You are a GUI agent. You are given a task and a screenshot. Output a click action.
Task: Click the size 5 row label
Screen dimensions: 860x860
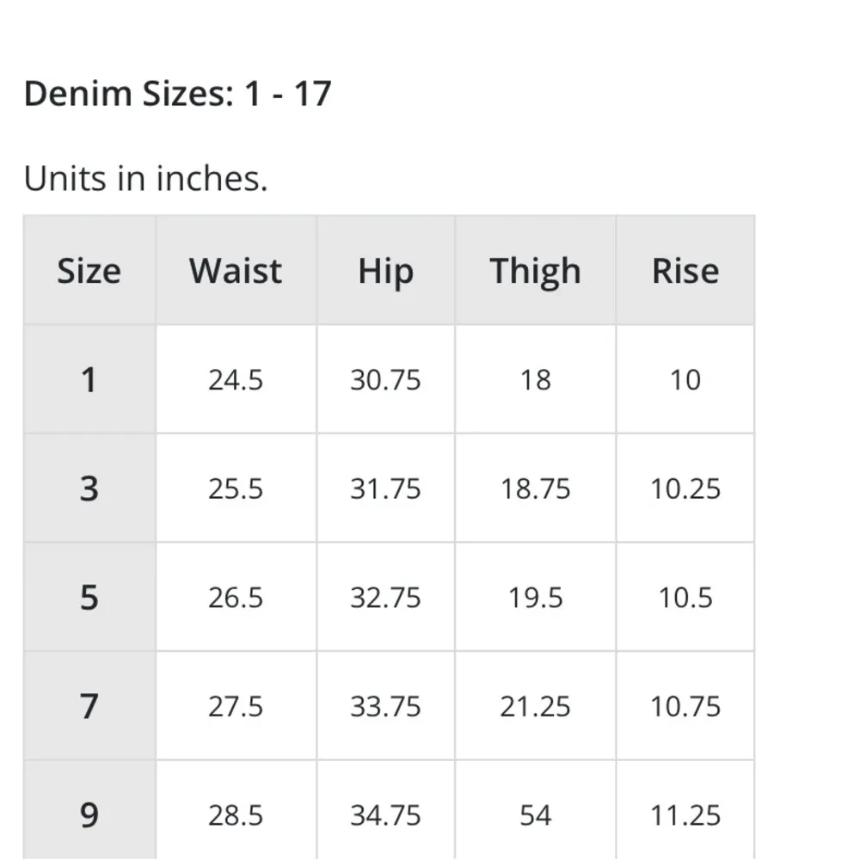pyautogui.click(x=89, y=597)
